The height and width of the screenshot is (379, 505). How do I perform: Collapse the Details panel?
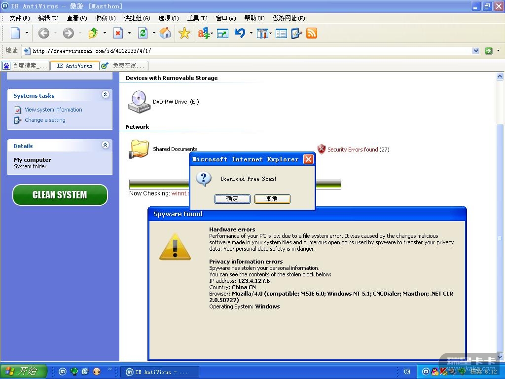[106, 145]
